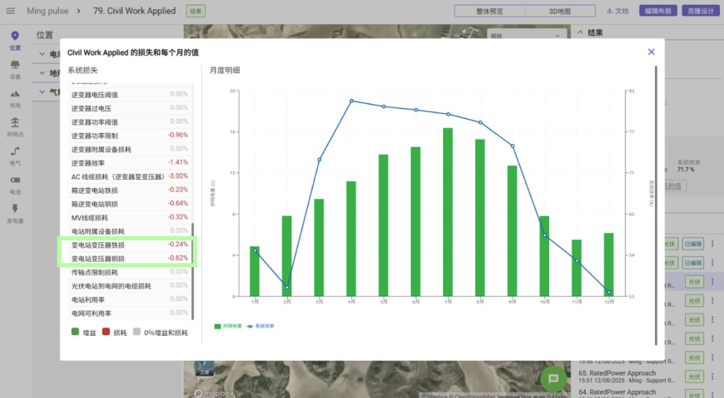Expand the 地形 section in the left panel
Screen dimensions: 724x398
coord(42,73)
